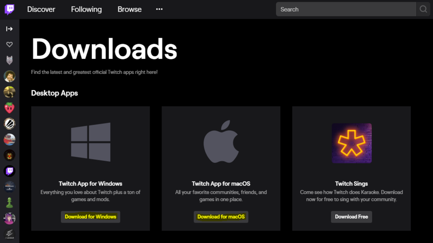
Task: Click the heart followed channels icon
Action: point(9,45)
